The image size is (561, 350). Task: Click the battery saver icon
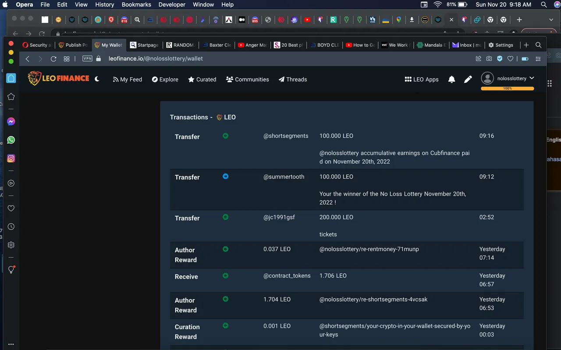[x=525, y=58]
